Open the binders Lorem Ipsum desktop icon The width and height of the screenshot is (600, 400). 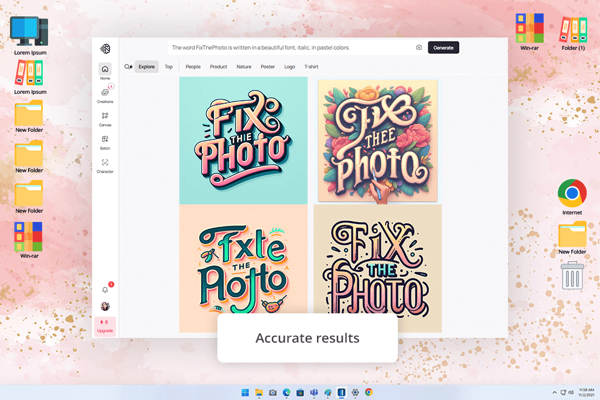coord(30,78)
